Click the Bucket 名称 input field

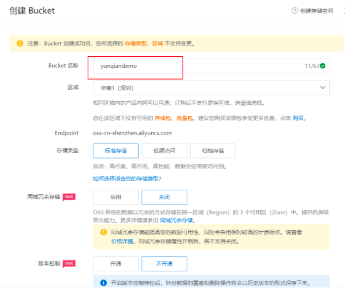click(x=211, y=66)
